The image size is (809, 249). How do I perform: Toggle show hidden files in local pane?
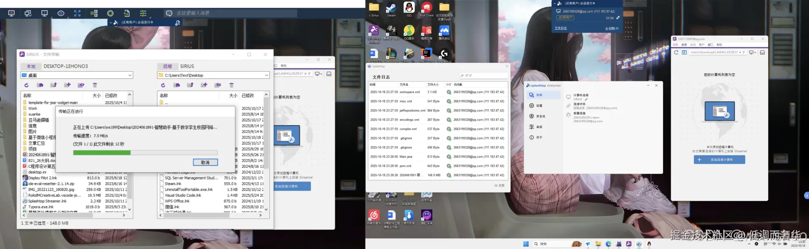tap(81, 85)
